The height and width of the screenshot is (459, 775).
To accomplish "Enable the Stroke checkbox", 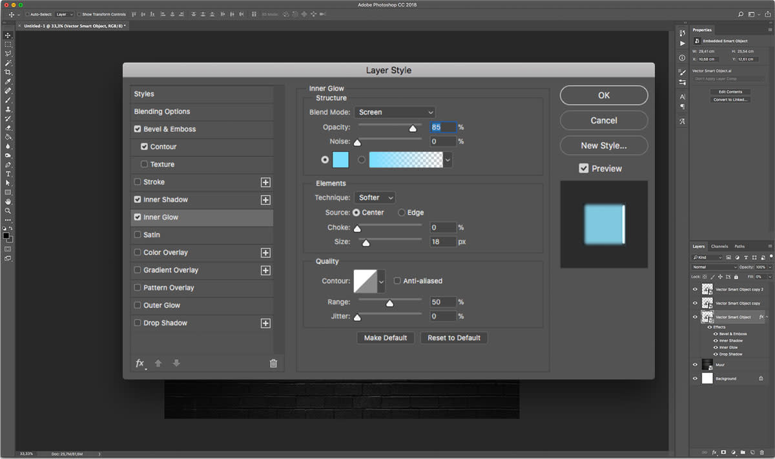I will (x=138, y=182).
